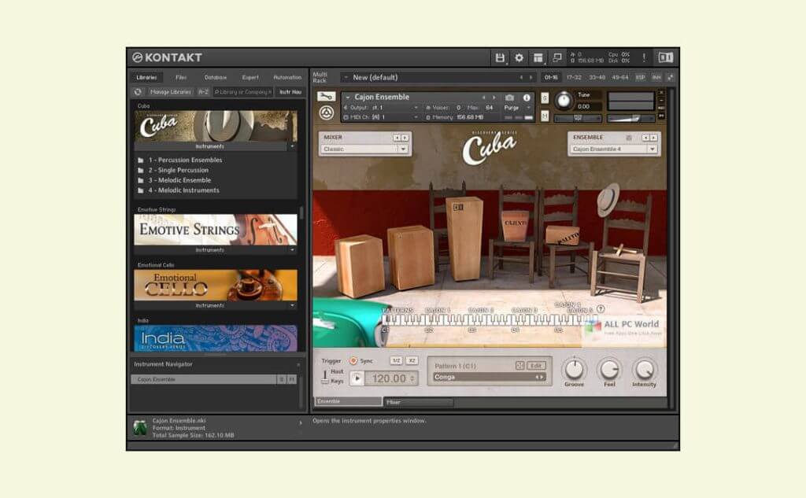This screenshot has height=498, width=806.
Task: Switch to minimized view icon
Action: (557, 57)
